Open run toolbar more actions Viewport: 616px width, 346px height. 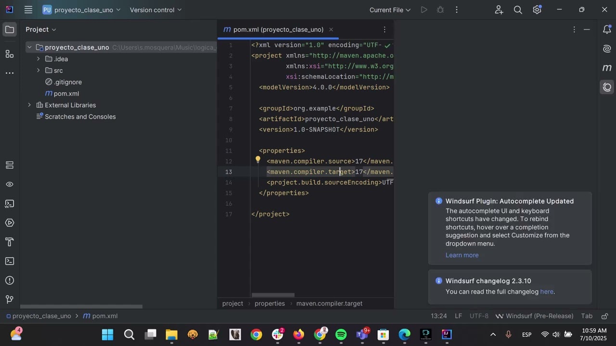(456, 10)
